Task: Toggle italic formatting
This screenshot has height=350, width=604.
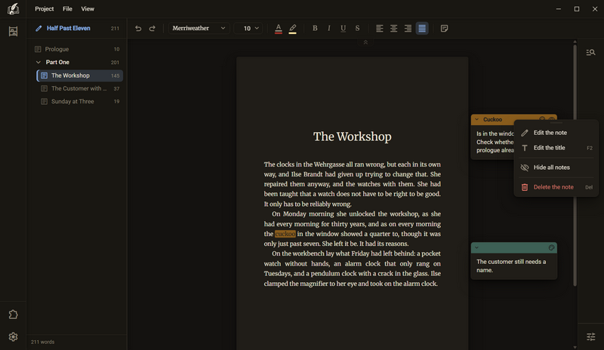Action: 329,28
